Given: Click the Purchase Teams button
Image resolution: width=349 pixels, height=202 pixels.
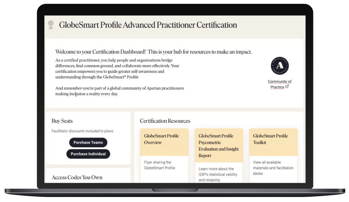Looking at the screenshot, I should [x=88, y=142].
